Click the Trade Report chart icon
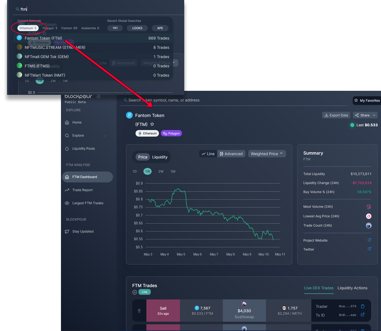This screenshot has height=331, width=381. click(x=67, y=190)
